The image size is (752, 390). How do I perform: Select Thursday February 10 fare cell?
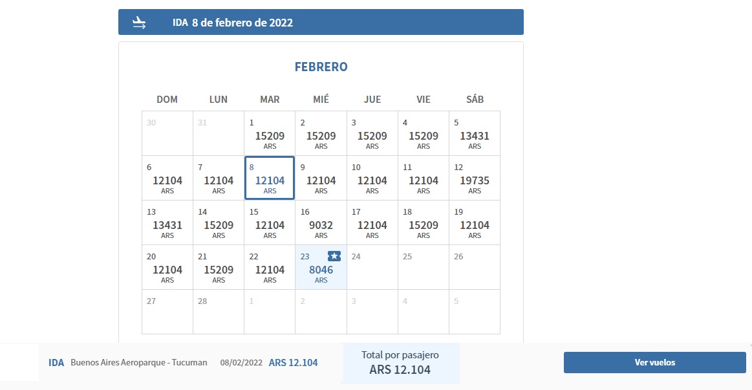(x=372, y=178)
